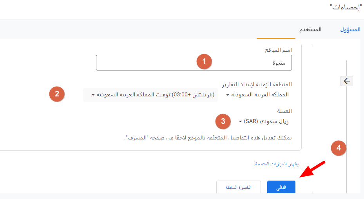Image resolution: width=364 pixels, height=199 pixels.
Task: Click the blue التالي button
Action: pyautogui.click(x=281, y=187)
